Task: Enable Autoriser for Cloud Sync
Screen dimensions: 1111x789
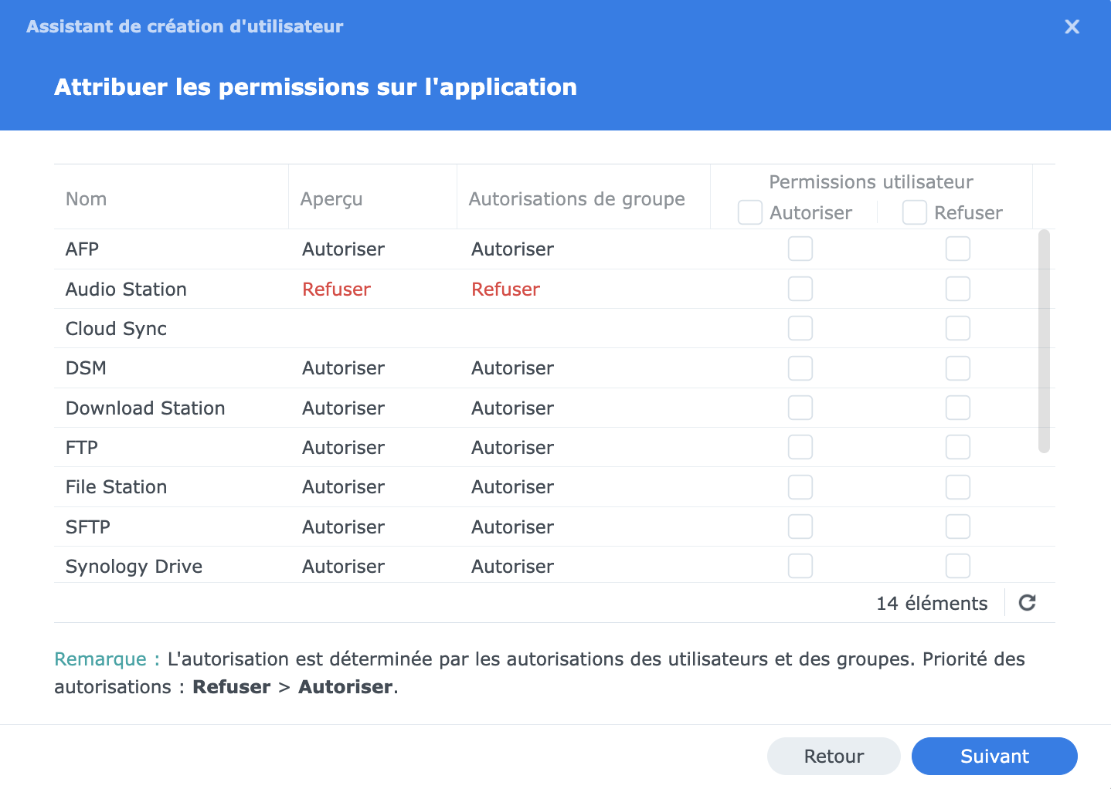Action: pos(800,328)
